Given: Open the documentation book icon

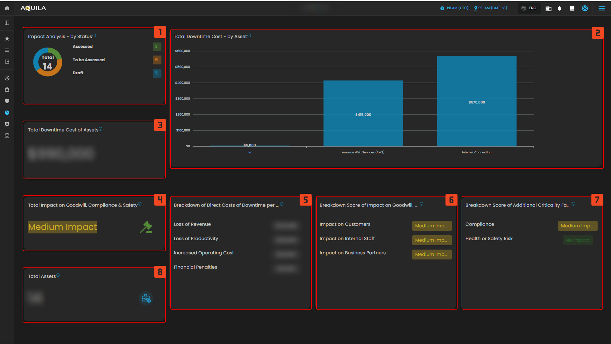Looking at the screenshot, I should coord(572,8).
